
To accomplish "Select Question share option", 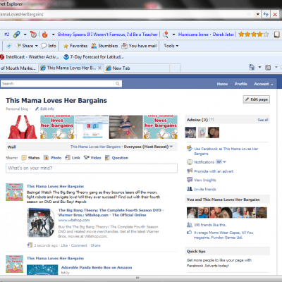I will point(117,158).
